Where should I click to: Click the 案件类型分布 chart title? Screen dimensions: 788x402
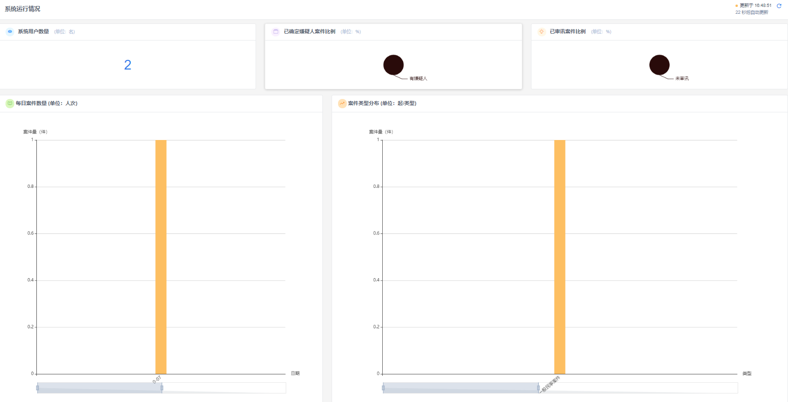tap(382, 104)
